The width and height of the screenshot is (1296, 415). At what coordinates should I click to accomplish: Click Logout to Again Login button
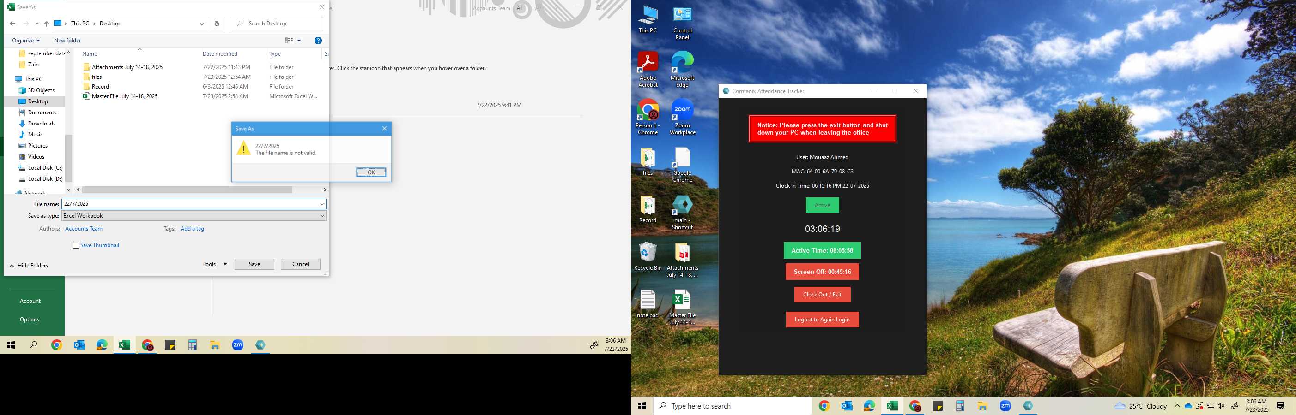(822, 320)
